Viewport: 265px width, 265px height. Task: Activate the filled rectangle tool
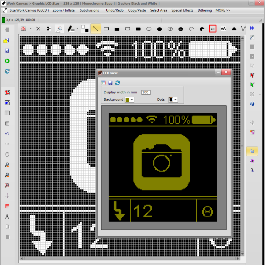point(117,29)
